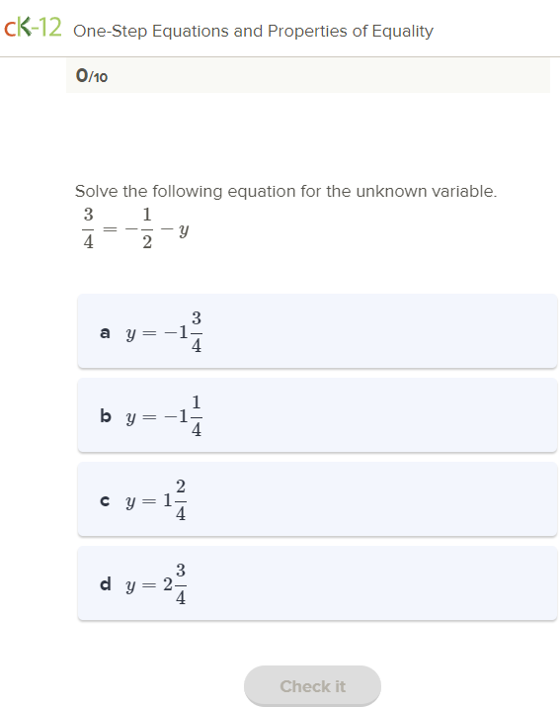Click the letter c option label
Image resolution: width=560 pixels, height=708 pixels.
(x=105, y=500)
